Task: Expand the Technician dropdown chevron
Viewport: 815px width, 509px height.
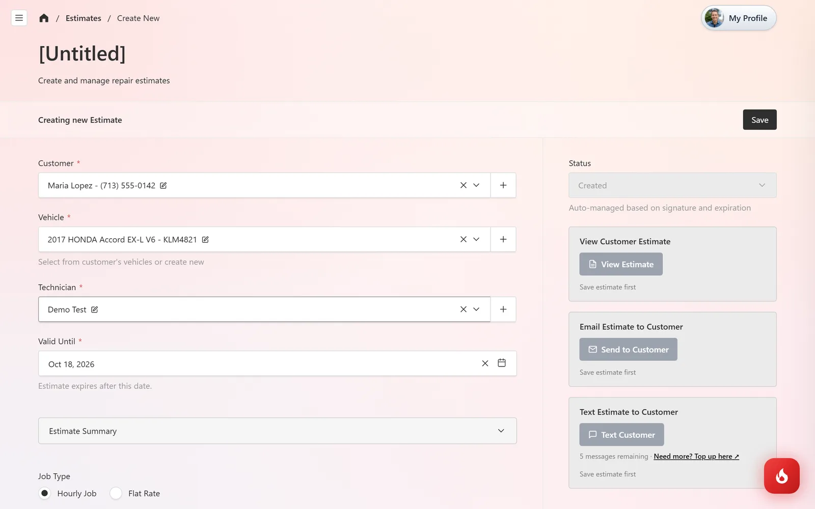Action: (x=476, y=309)
